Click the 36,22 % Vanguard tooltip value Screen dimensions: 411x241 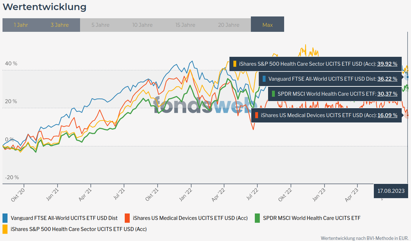(387, 79)
